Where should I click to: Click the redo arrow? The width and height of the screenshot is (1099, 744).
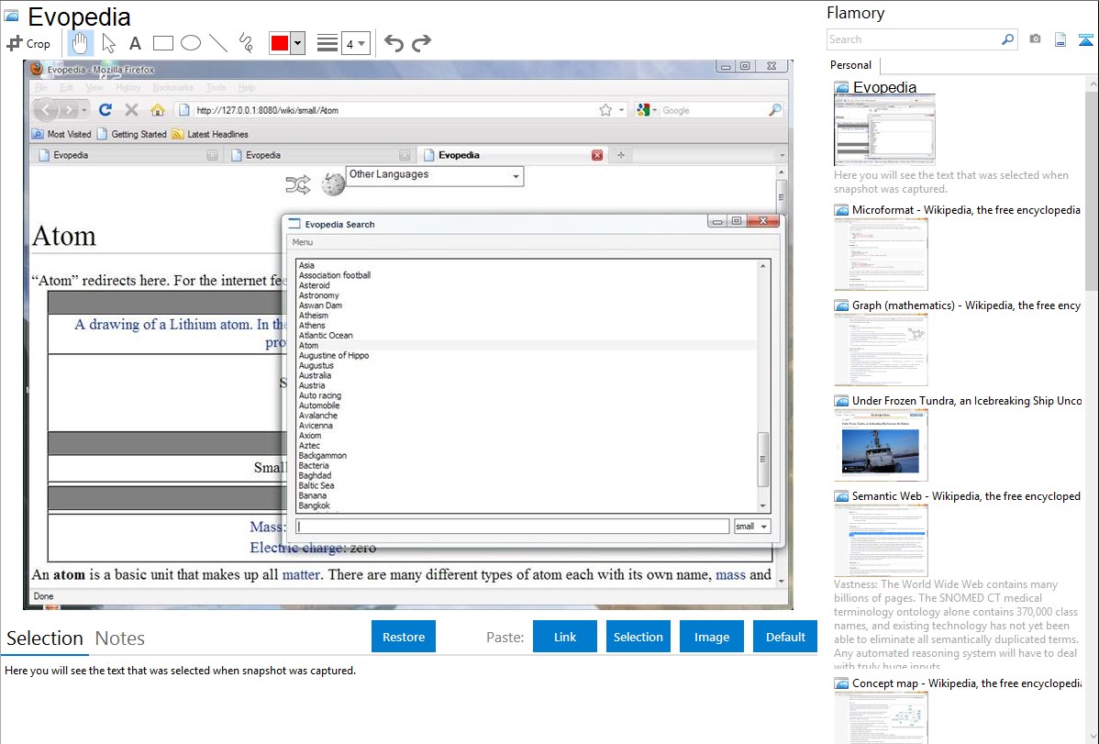point(421,43)
